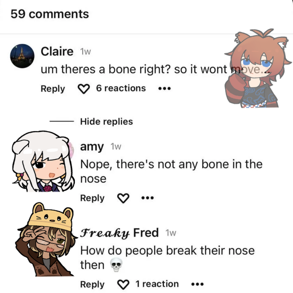View the 1 reaction on Fred's reply

[x=157, y=284]
